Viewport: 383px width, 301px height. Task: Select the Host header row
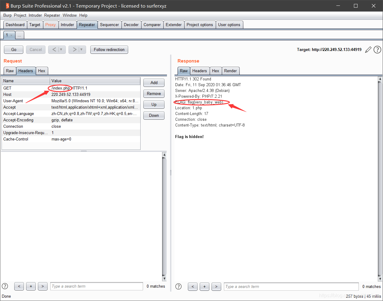click(71, 95)
